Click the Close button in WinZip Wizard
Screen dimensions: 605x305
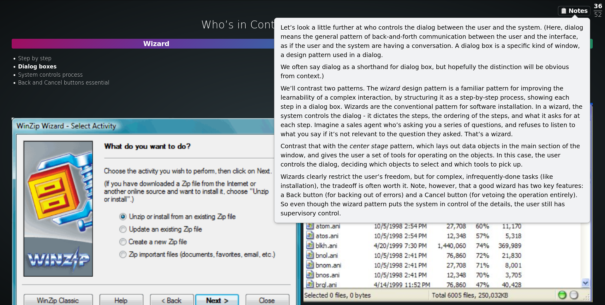[x=267, y=300]
